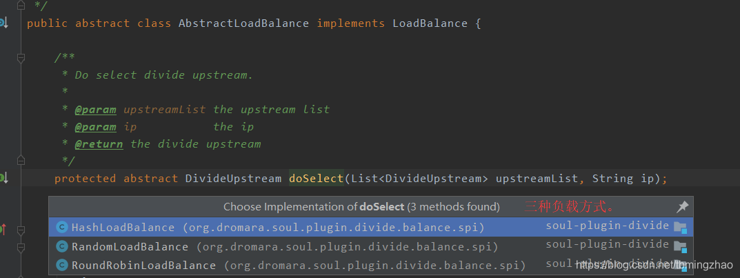Select HashLoadBalance implementation in the popup
Image resolution: width=740 pixels, height=278 pixels.
pyautogui.click(x=371, y=227)
